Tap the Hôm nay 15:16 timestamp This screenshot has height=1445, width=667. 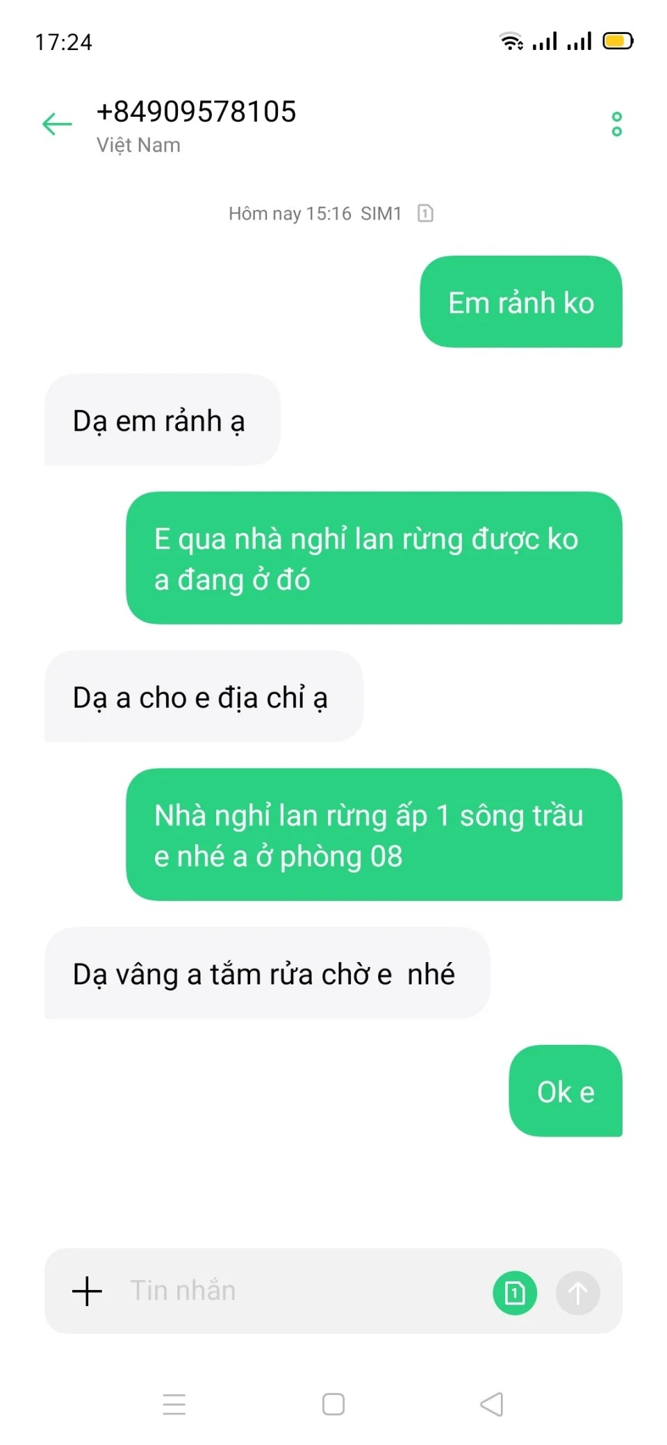tap(290, 213)
